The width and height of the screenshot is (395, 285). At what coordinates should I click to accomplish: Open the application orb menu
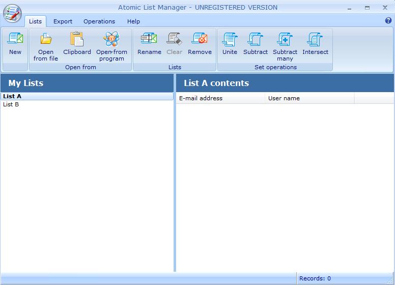click(12, 13)
